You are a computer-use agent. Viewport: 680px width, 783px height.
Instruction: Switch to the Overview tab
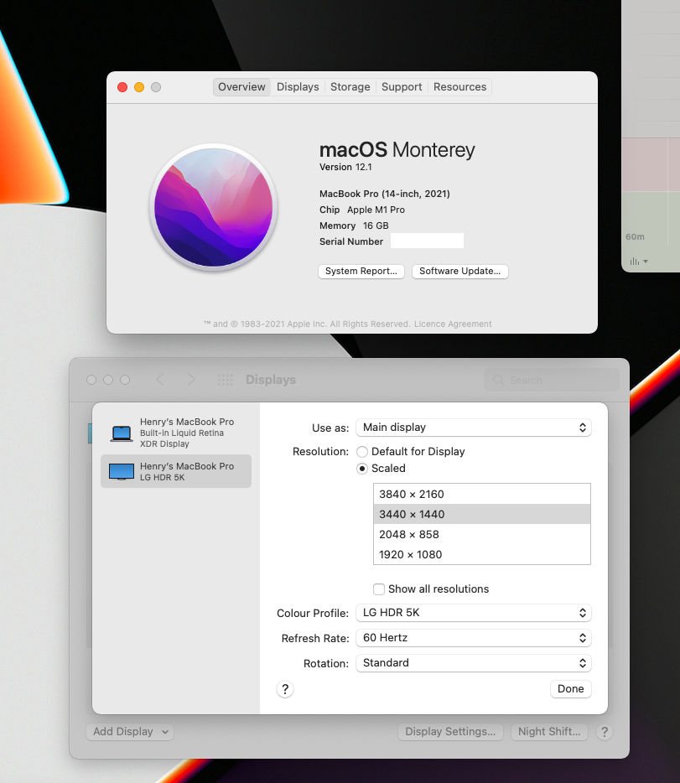[241, 87]
